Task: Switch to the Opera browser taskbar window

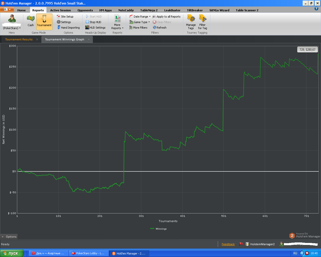Action: click(x=48, y=253)
